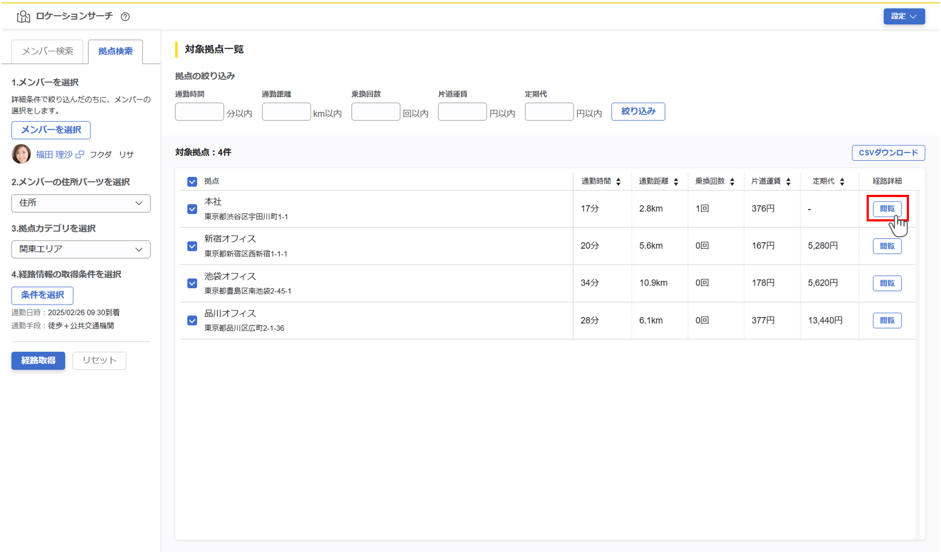Click the 5,280円 commuter pass value
Viewport: 941px width, 552px height.
[823, 246]
